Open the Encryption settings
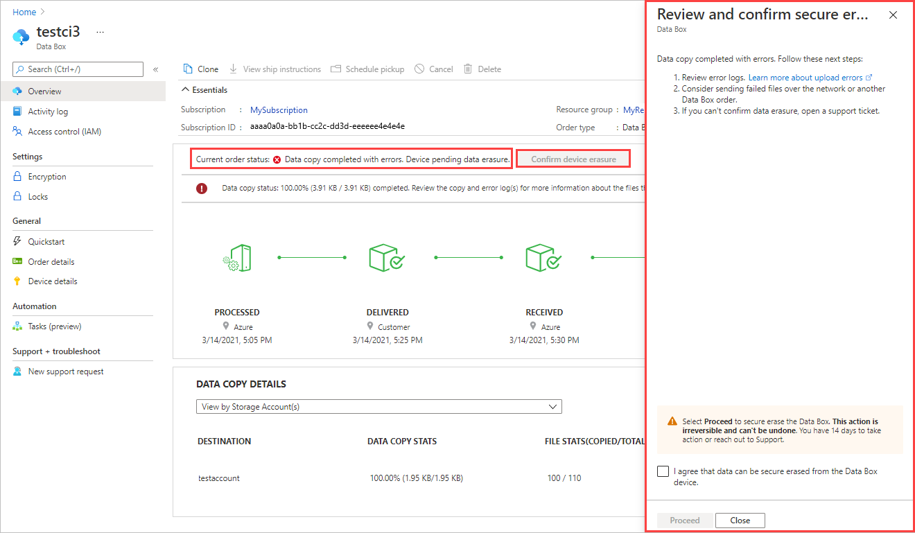 click(x=48, y=176)
